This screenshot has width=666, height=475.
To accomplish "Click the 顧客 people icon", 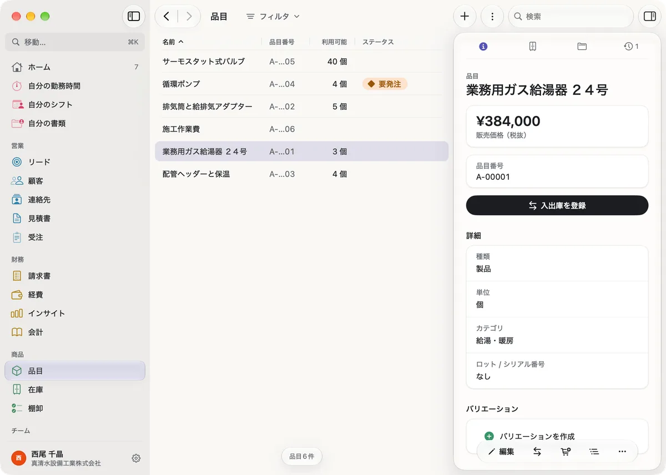I will coord(17,181).
